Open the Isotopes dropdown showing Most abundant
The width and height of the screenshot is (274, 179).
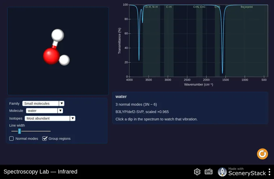50,118
